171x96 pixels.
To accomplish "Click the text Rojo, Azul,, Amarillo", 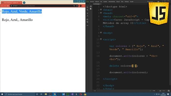I will [x=17, y=20].
